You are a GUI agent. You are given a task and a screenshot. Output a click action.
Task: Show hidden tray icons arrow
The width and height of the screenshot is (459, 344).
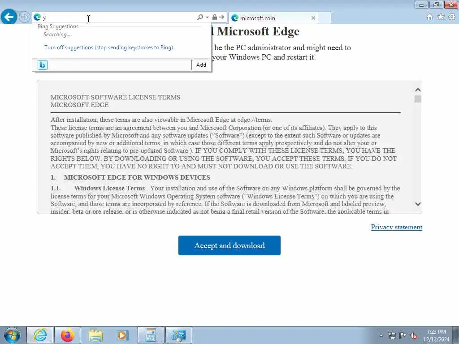point(381,335)
